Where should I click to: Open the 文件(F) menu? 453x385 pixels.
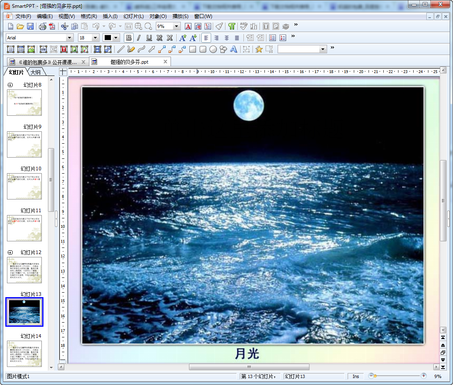23,16
